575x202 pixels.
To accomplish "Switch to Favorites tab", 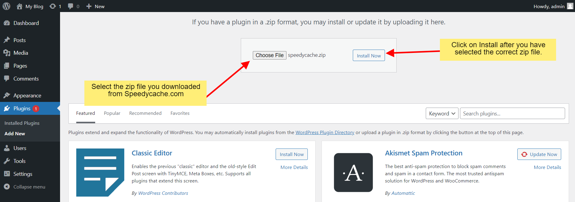I will [x=180, y=113].
